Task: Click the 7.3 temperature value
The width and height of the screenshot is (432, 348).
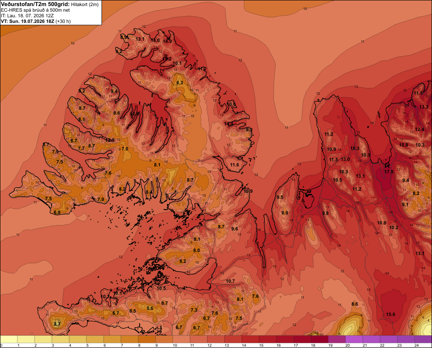Action: [194, 310]
